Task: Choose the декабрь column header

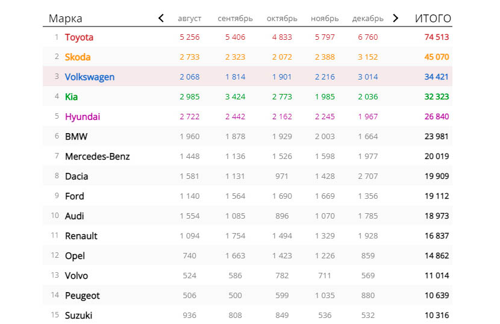Action: pos(367,19)
